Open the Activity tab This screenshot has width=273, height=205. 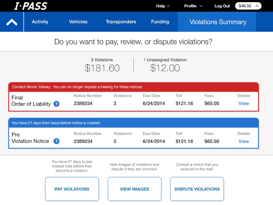pos(40,22)
